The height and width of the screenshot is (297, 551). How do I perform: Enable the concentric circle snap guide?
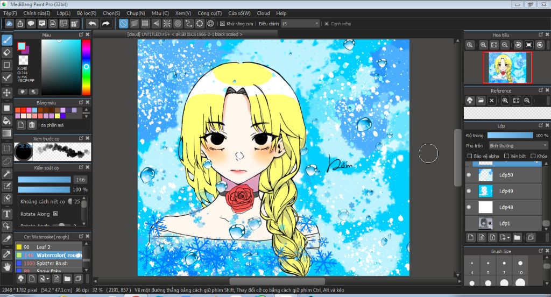[178, 24]
